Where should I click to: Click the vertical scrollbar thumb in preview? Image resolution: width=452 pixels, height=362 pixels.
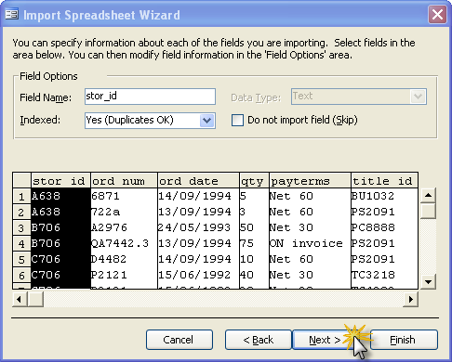point(428,211)
